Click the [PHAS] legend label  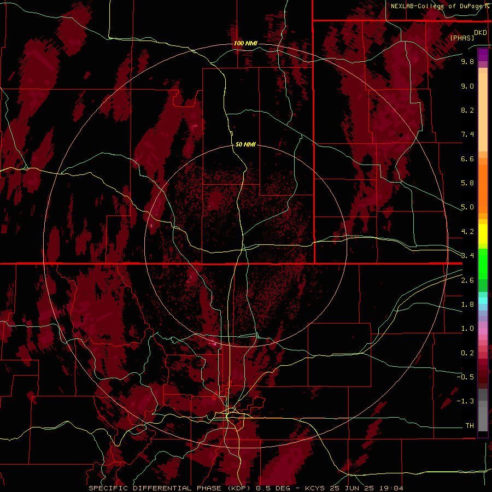(x=462, y=38)
